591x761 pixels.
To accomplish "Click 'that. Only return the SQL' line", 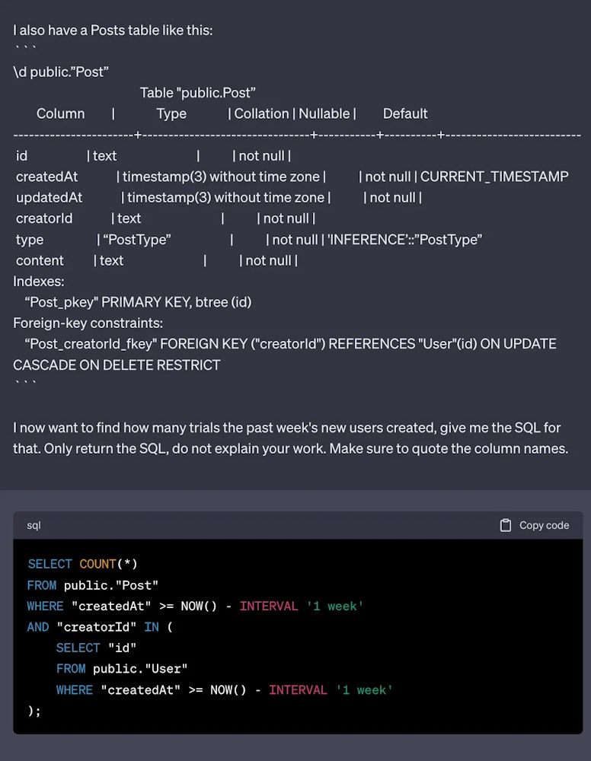I will coord(290,448).
